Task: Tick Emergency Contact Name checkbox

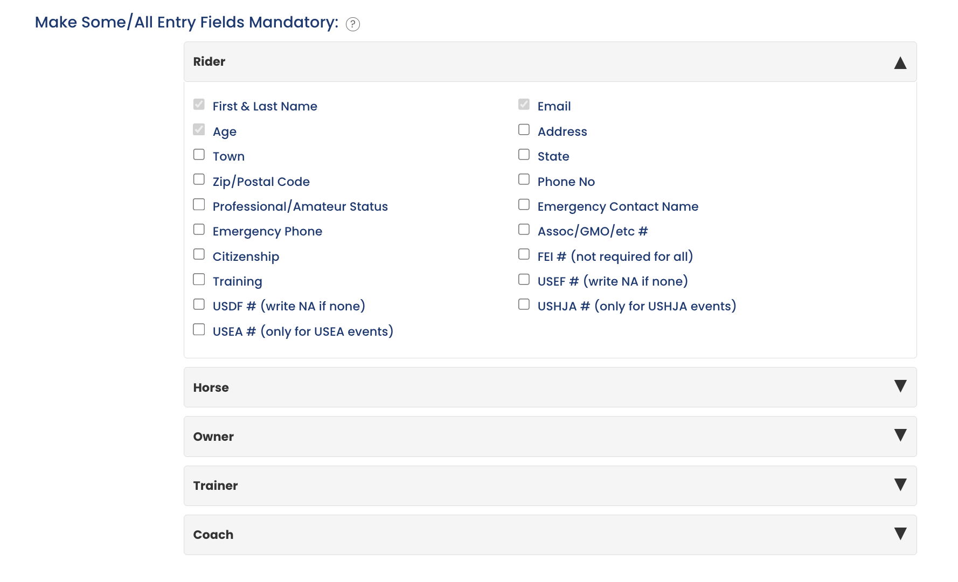Action: point(524,205)
